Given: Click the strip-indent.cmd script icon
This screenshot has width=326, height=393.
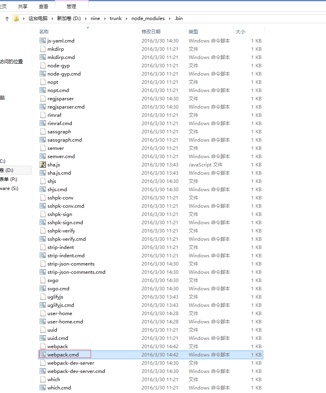Looking at the screenshot, I should [x=43, y=256].
